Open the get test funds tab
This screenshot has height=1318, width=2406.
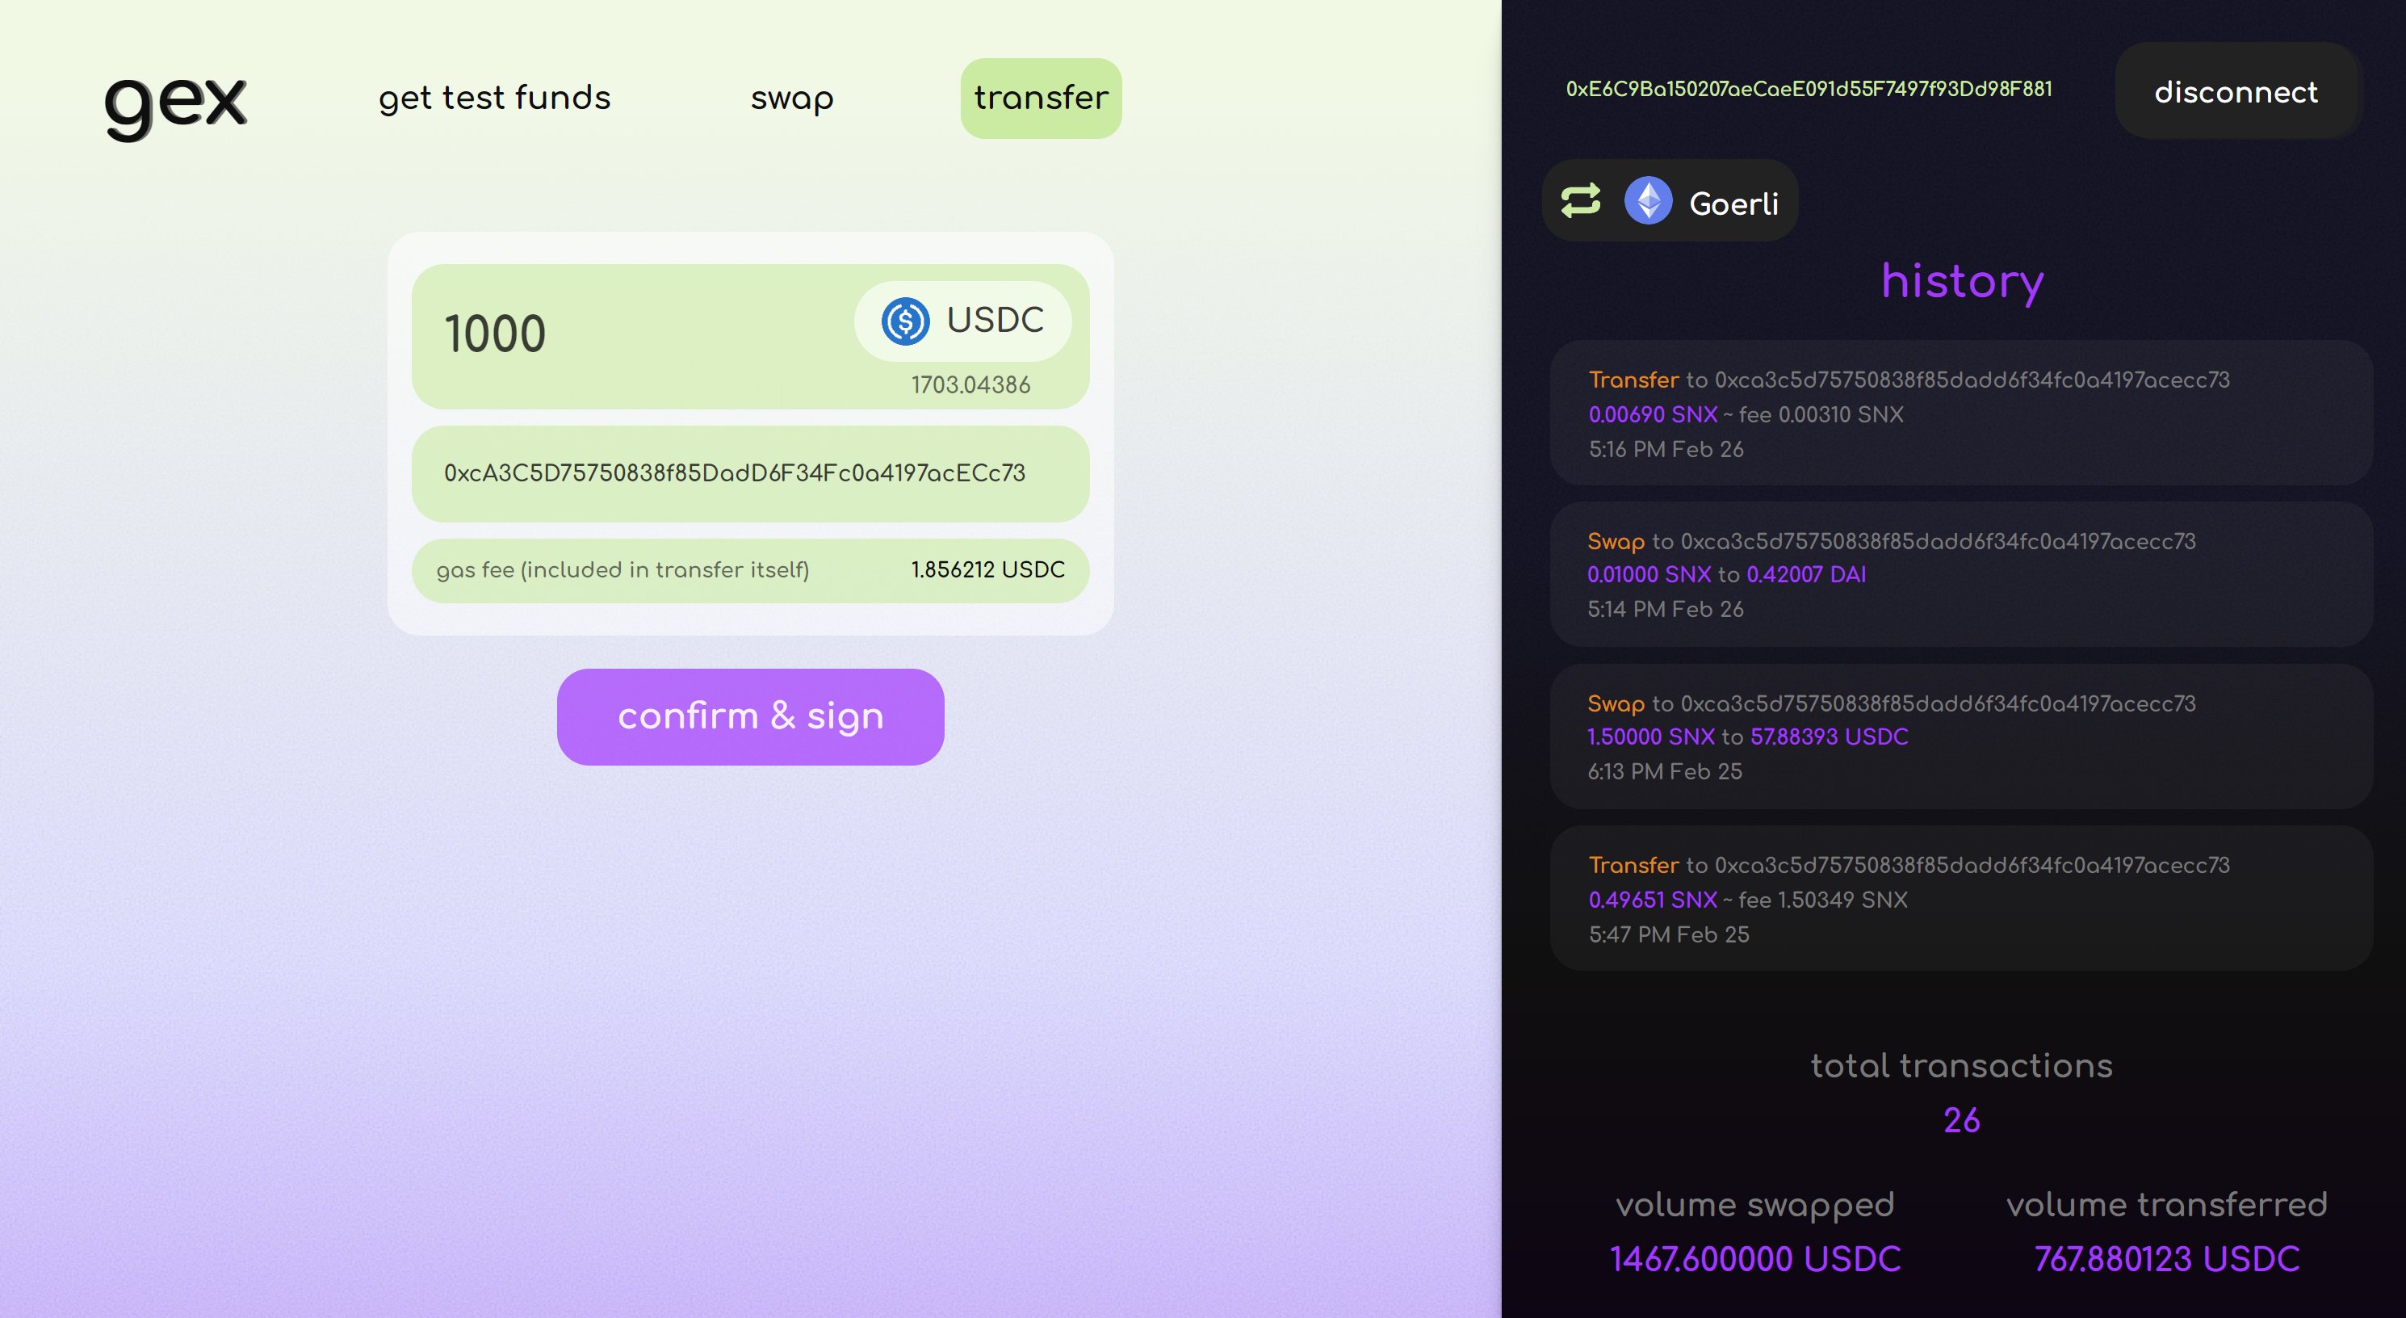coord(494,98)
